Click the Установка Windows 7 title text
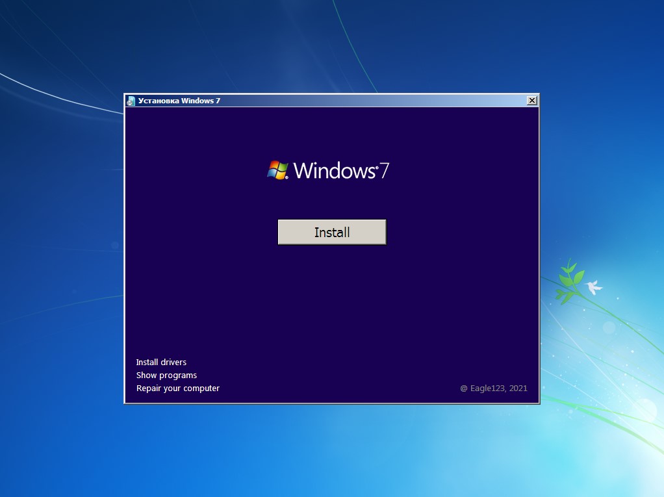The width and height of the screenshot is (664, 497). 179,101
